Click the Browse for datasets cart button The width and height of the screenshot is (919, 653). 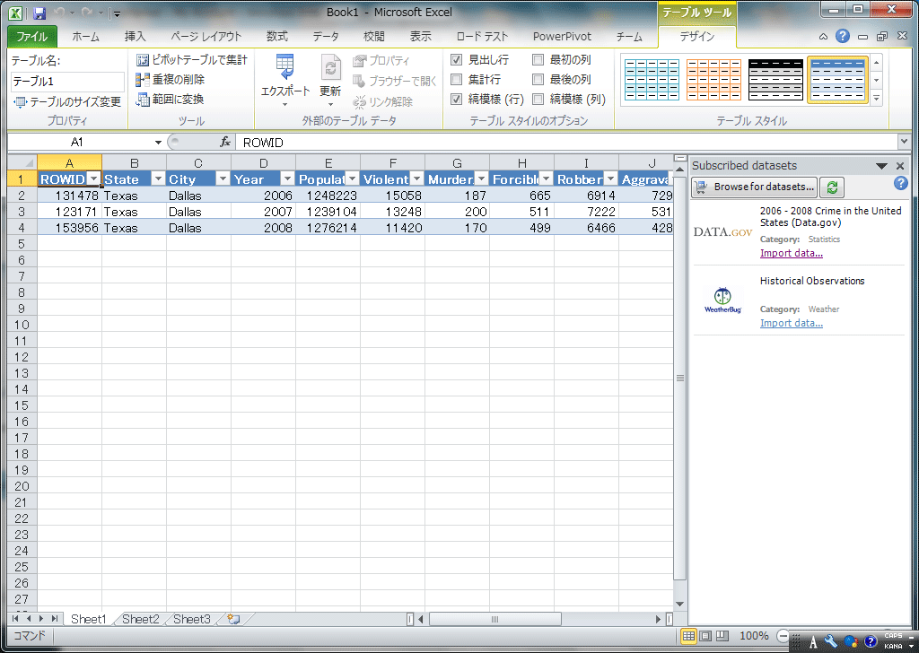(x=755, y=187)
